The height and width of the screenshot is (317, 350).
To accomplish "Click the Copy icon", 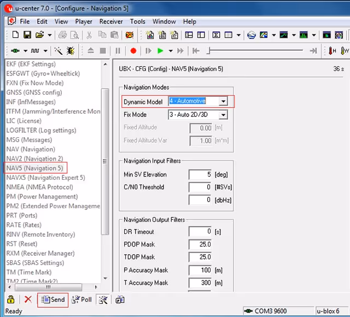I will coord(102,35).
